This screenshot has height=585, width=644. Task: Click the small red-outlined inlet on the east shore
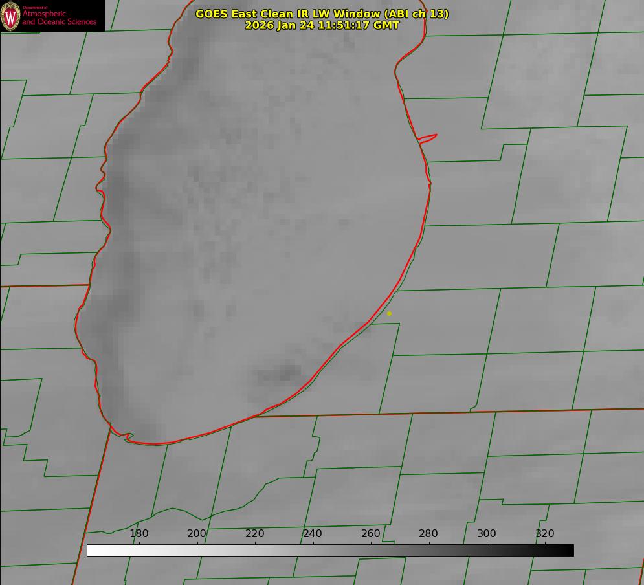tap(427, 138)
